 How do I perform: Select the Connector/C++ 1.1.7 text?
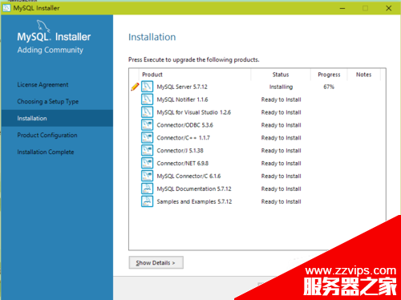coord(184,138)
